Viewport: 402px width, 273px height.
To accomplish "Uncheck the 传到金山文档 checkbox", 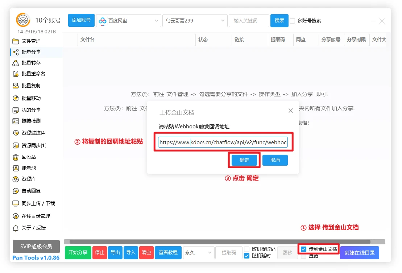I will (304, 249).
